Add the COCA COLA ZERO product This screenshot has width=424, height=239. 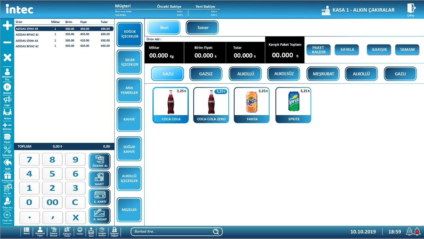pos(211,105)
